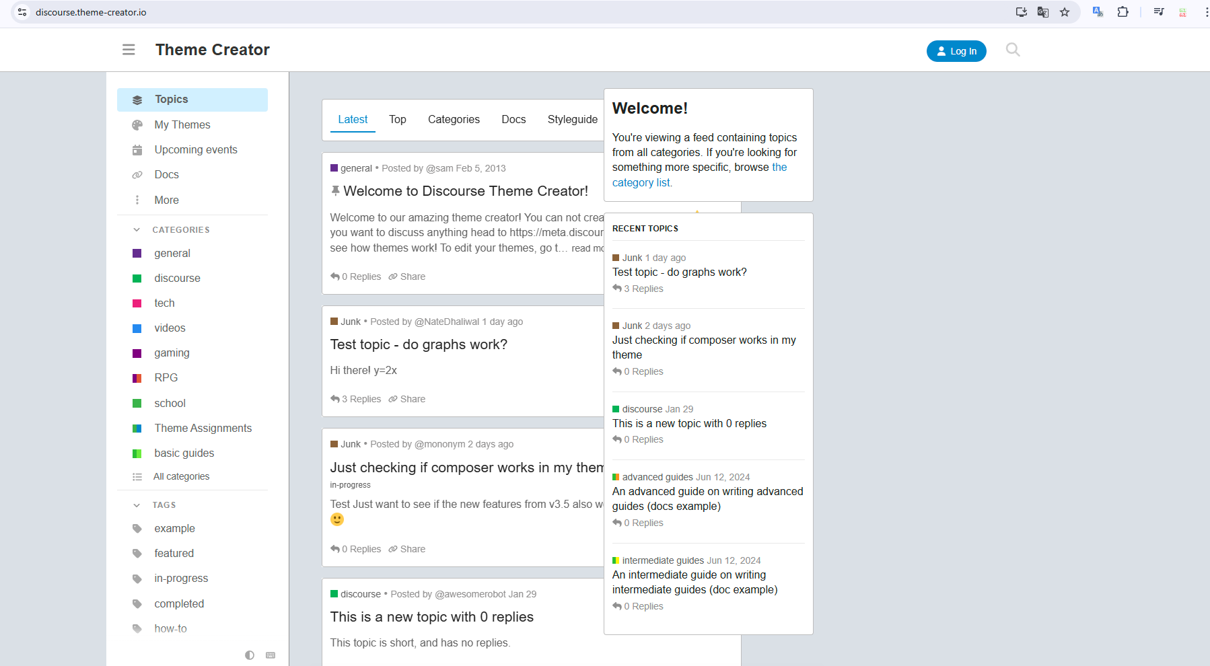Open the hamburger sidebar menu
This screenshot has width=1210, height=666.
coord(129,50)
